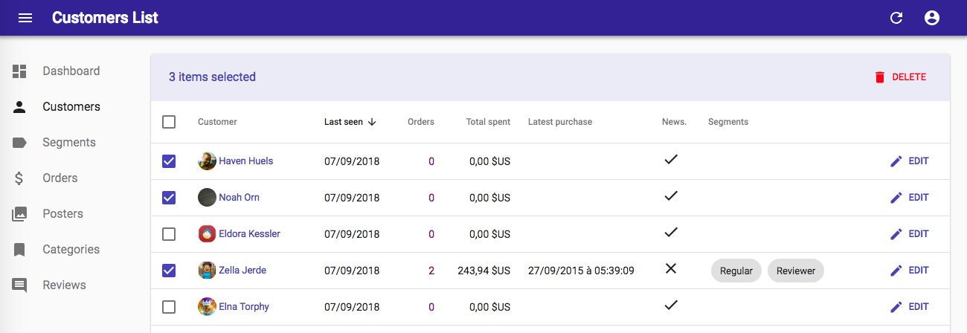Click the red trash can icon
The height and width of the screenshot is (333, 967).
coord(880,77)
